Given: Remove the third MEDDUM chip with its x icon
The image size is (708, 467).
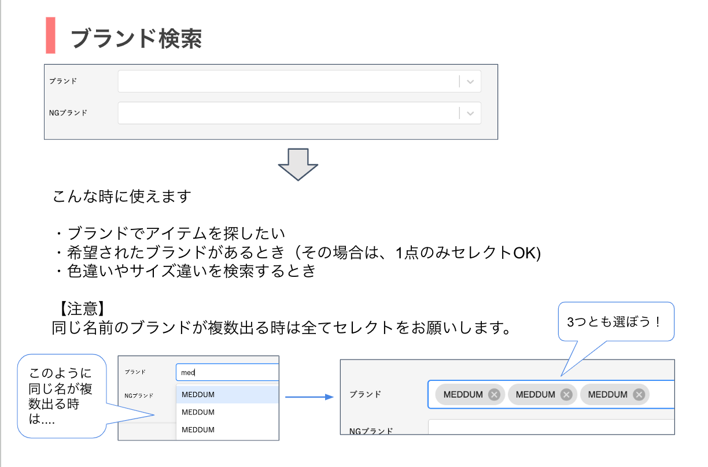Looking at the screenshot, I should pos(639,395).
